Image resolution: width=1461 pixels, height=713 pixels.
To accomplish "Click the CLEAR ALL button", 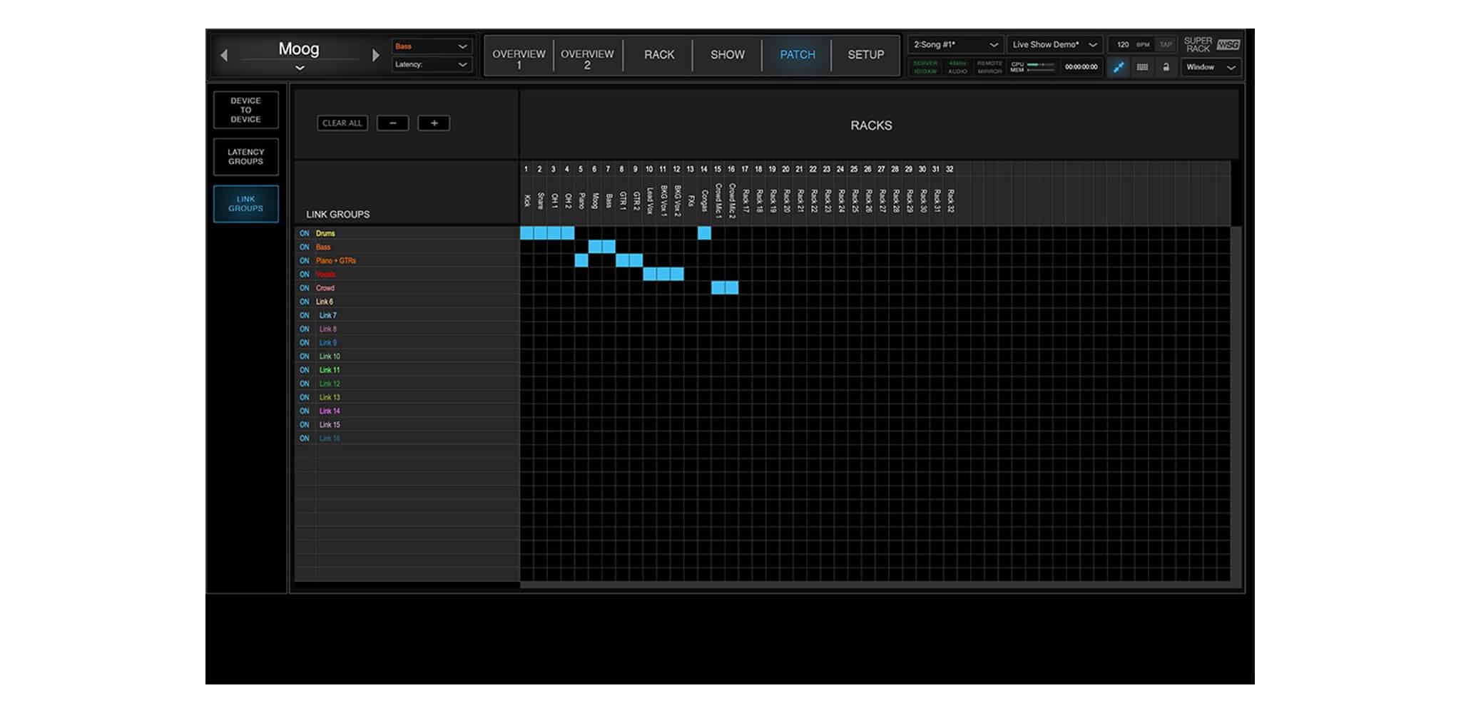I will tap(342, 123).
